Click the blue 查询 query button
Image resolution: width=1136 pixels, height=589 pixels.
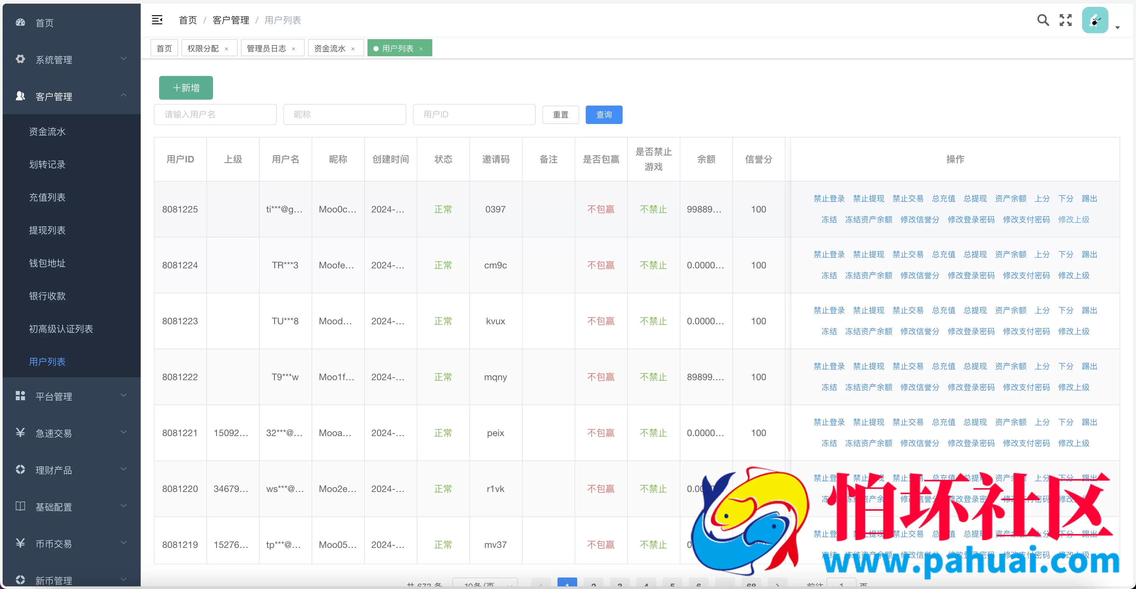[x=604, y=114]
